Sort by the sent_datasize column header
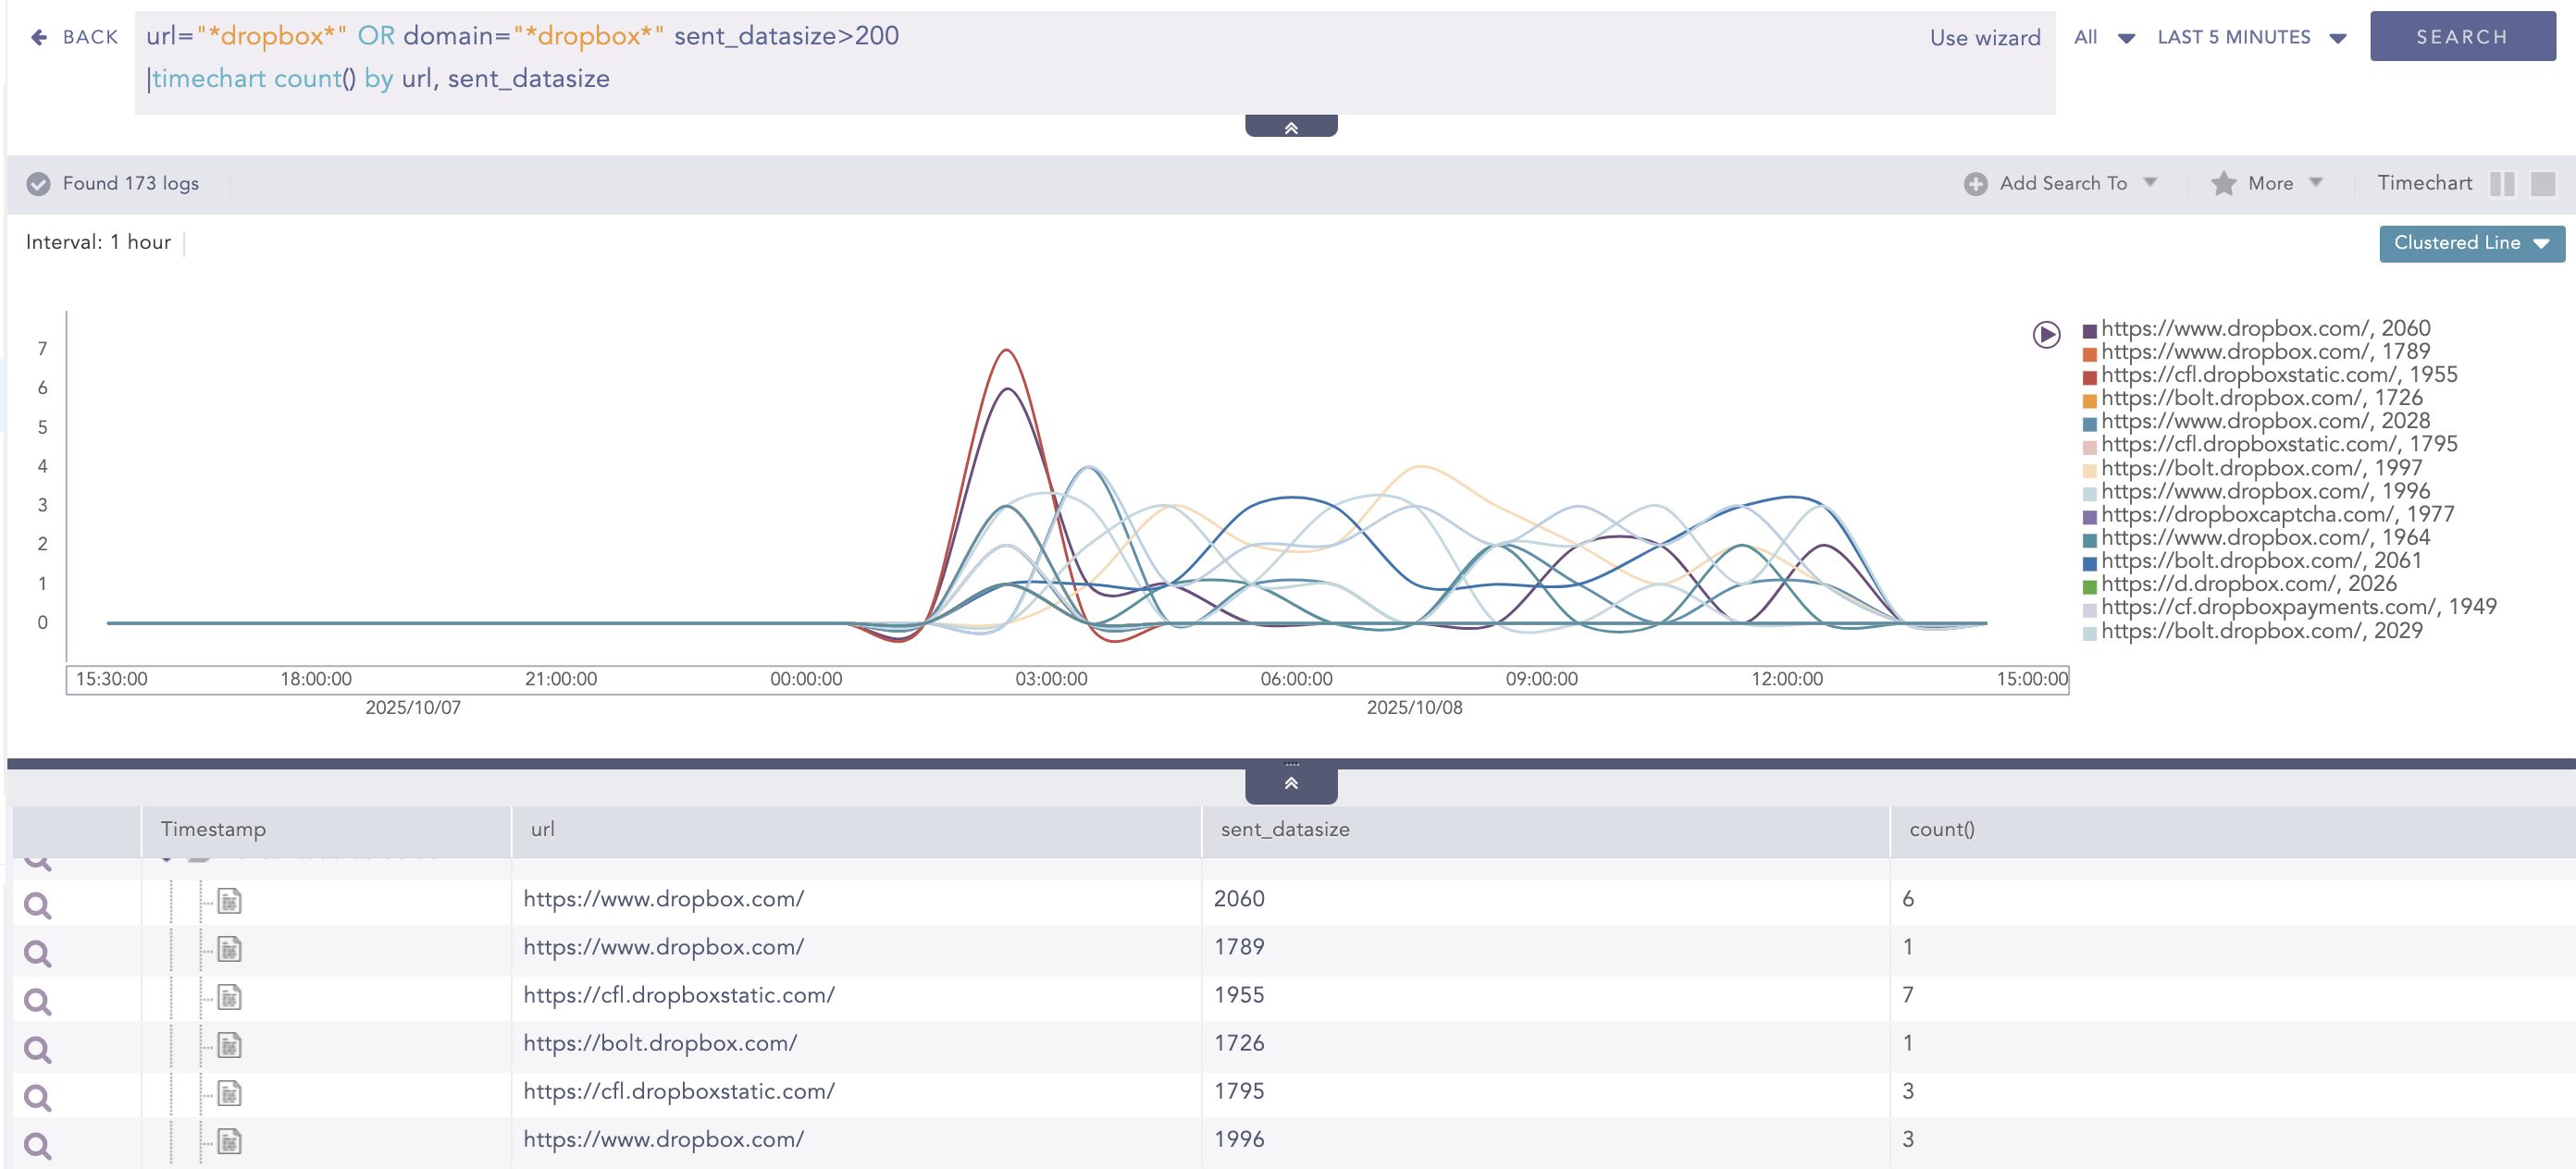The width and height of the screenshot is (2576, 1169). (1284, 830)
